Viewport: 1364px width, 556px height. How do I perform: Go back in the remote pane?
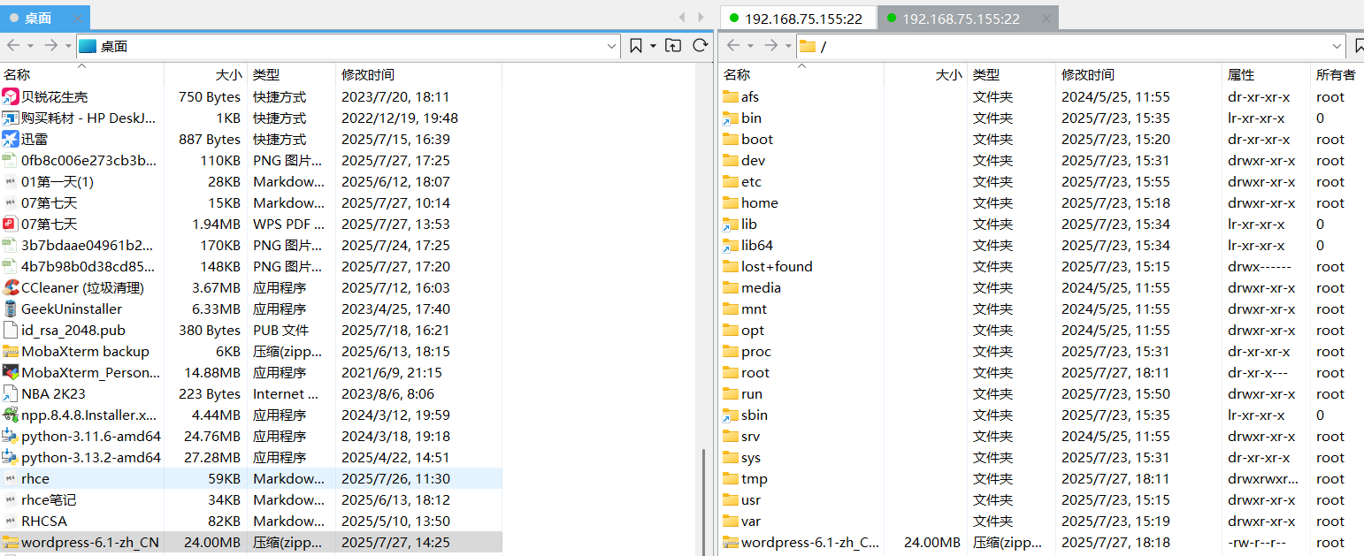733,45
